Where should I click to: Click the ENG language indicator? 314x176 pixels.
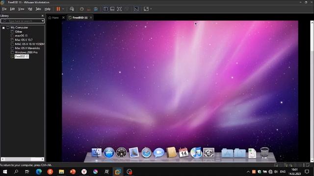[283, 172]
